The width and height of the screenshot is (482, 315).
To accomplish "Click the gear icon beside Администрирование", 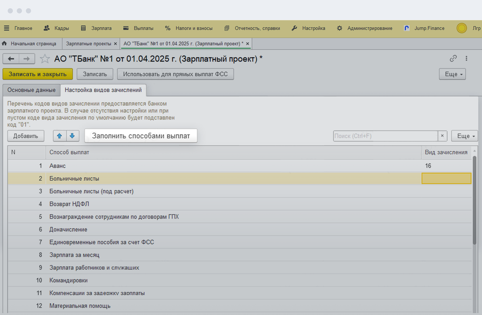I will coord(339,28).
